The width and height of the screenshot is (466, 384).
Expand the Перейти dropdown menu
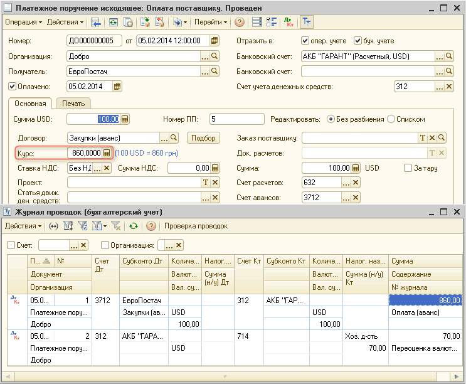[x=210, y=22]
